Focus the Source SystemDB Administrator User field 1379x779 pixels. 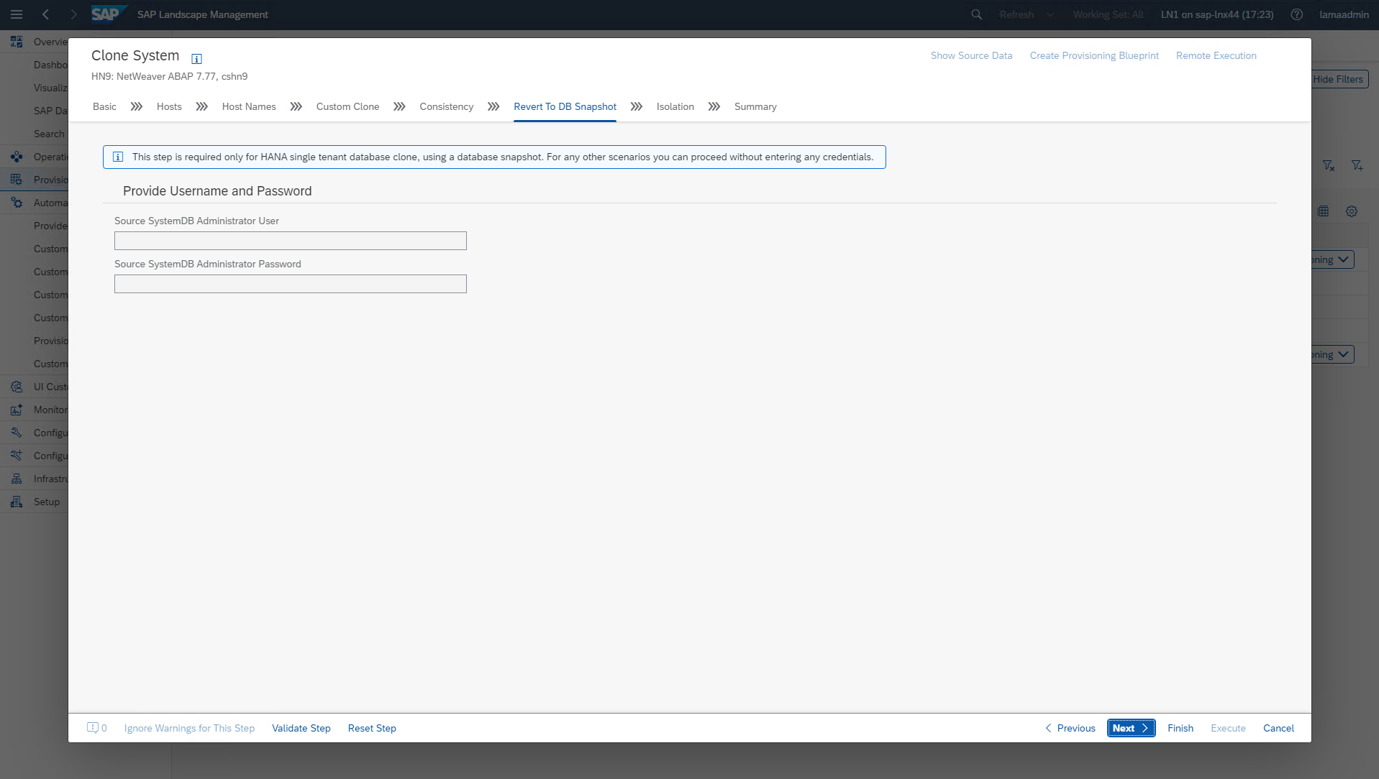[x=291, y=241]
